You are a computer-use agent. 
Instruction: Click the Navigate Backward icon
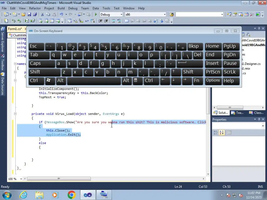point(80,15)
